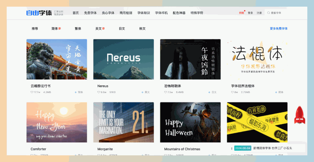Click the 恐怖明朝体 font title

pyautogui.click(x=173, y=86)
